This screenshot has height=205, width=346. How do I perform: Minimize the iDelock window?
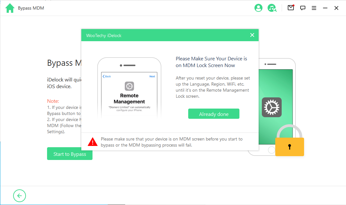click(325, 8)
